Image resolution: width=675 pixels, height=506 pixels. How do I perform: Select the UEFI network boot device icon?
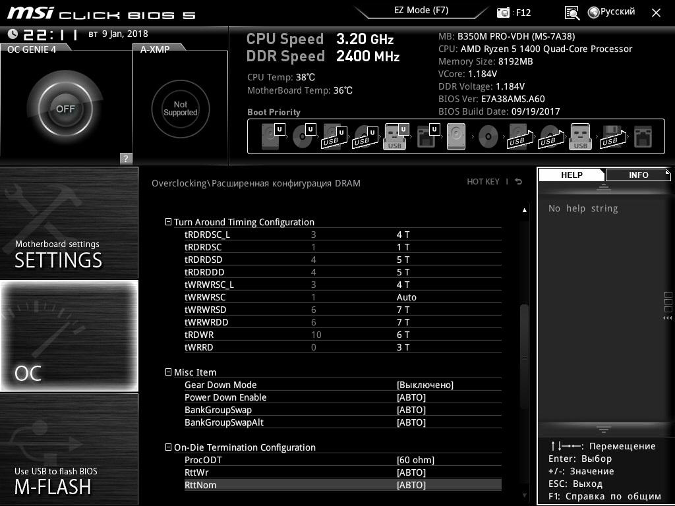(x=428, y=136)
